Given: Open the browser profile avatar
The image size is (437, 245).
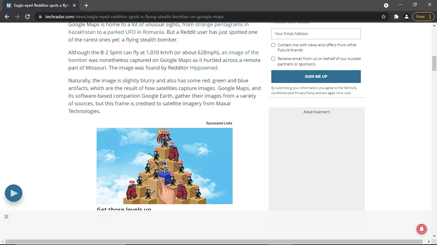Looking at the screenshot, I should point(407,17).
